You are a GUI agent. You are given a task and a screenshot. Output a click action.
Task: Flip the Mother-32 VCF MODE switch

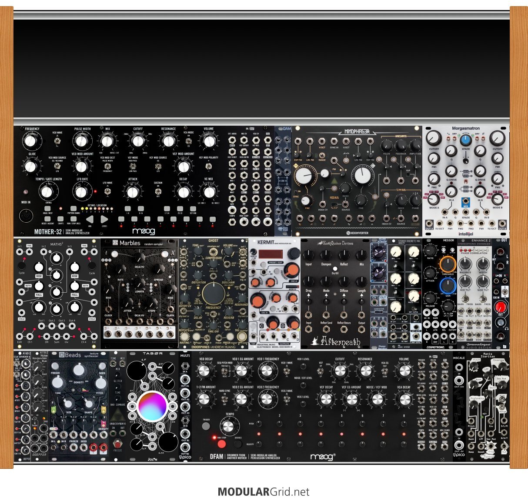click(133, 167)
